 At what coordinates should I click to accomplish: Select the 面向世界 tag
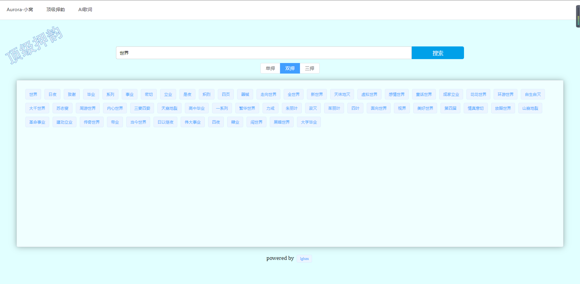pos(379,108)
